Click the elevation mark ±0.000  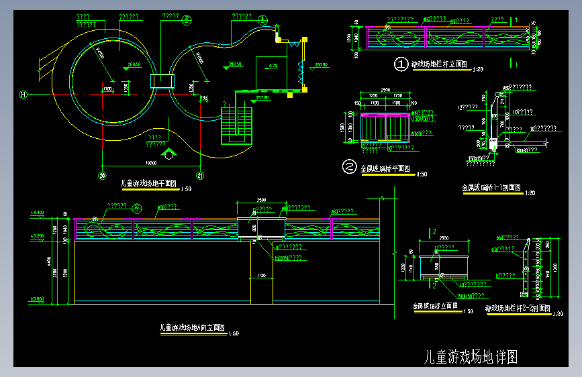[37, 299]
